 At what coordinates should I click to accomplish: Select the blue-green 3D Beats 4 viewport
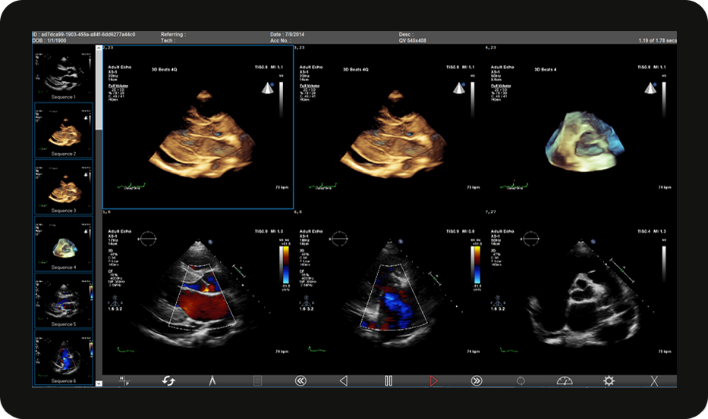point(578,127)
